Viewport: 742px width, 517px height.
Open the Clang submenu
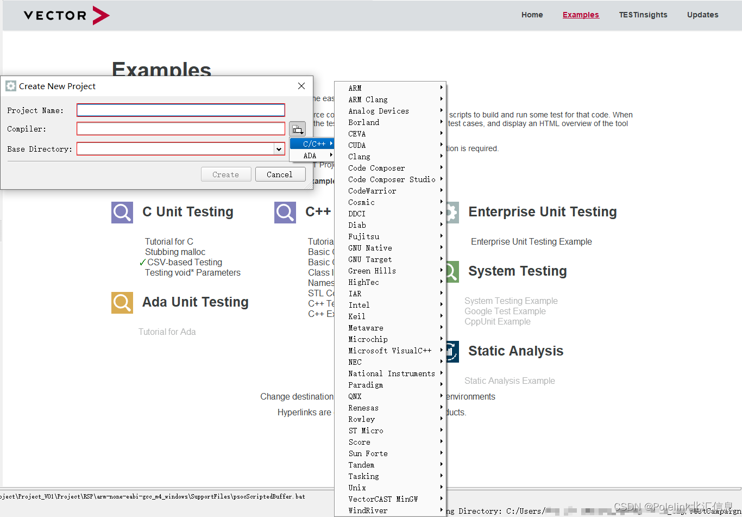390,157
